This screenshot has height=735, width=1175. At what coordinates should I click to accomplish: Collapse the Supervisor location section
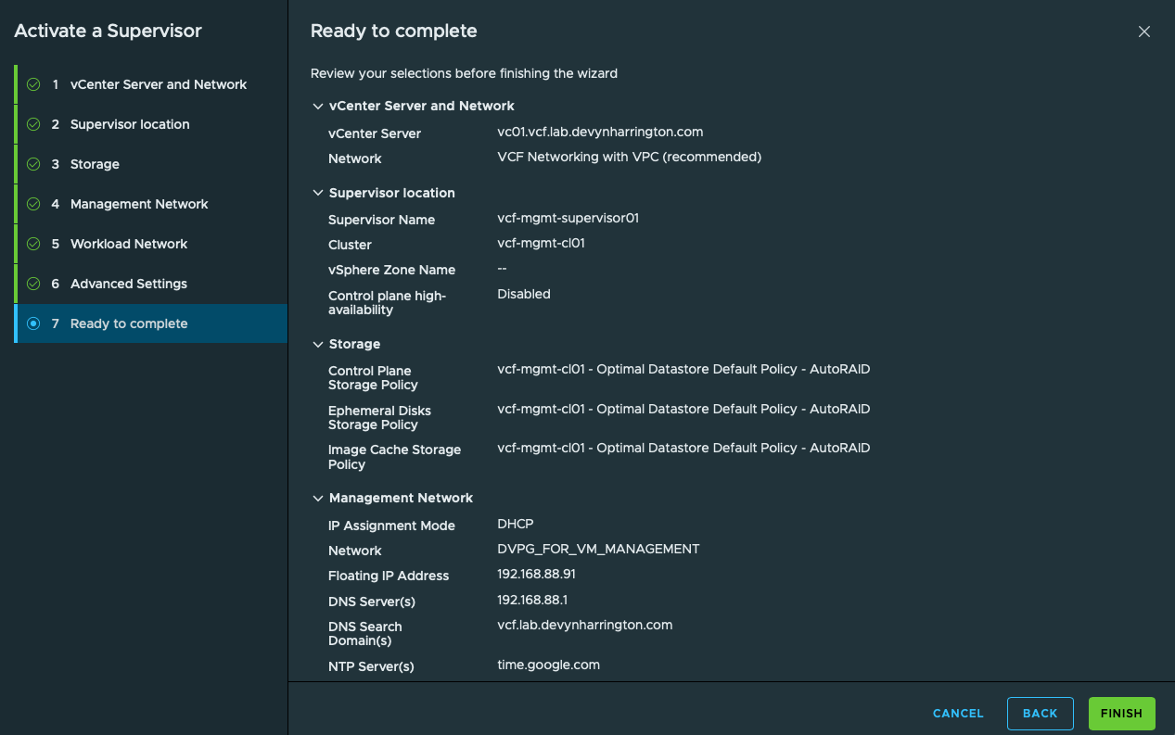click(x=318, y=194)
